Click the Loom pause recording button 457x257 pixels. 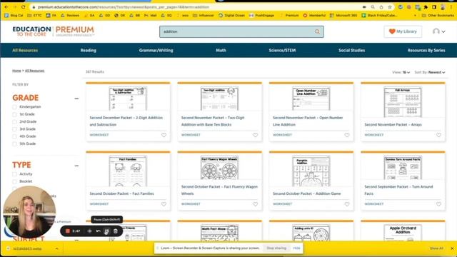coord(106,231)
